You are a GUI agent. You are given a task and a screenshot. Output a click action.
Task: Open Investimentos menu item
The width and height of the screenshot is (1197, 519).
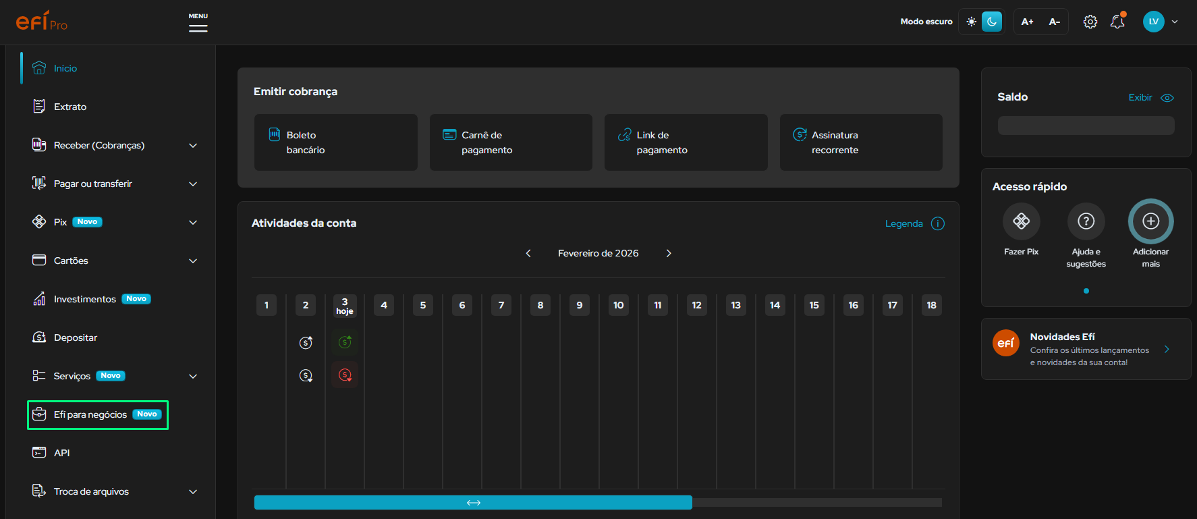85,299
